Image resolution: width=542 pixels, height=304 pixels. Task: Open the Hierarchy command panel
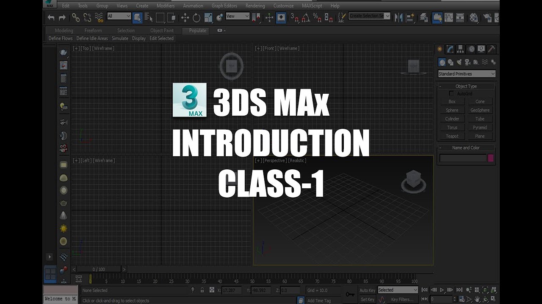pos(461,49)
